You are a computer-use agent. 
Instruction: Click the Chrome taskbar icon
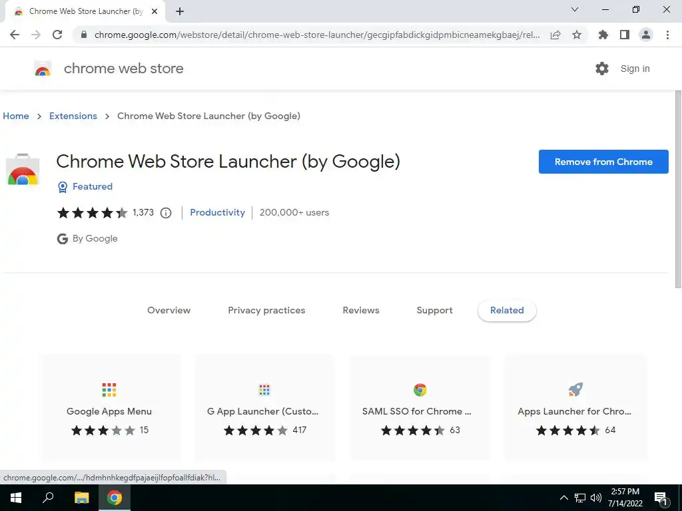115,498
